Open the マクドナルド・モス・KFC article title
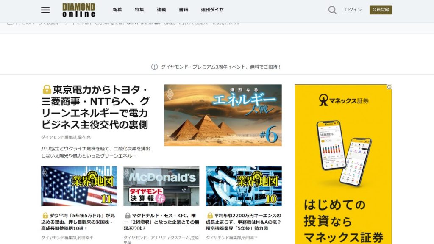This screenshot has width=434, height=244. pos(161,222)
